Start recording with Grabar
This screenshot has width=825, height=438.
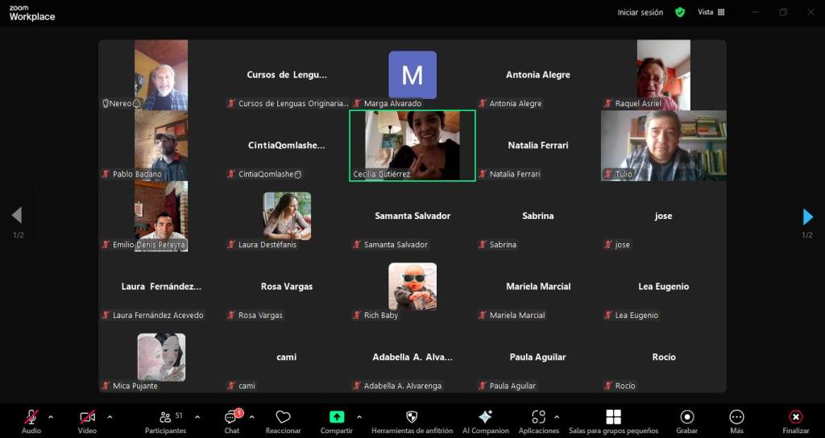tap(687, 418)
